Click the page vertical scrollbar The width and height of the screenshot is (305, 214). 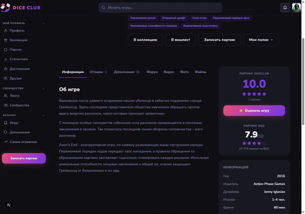tap(303, 81)
